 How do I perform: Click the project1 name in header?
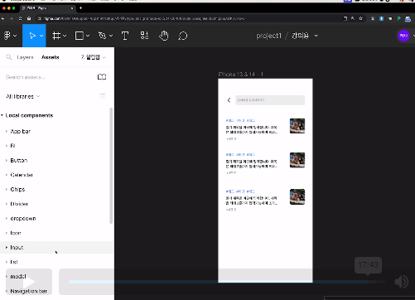268,36
